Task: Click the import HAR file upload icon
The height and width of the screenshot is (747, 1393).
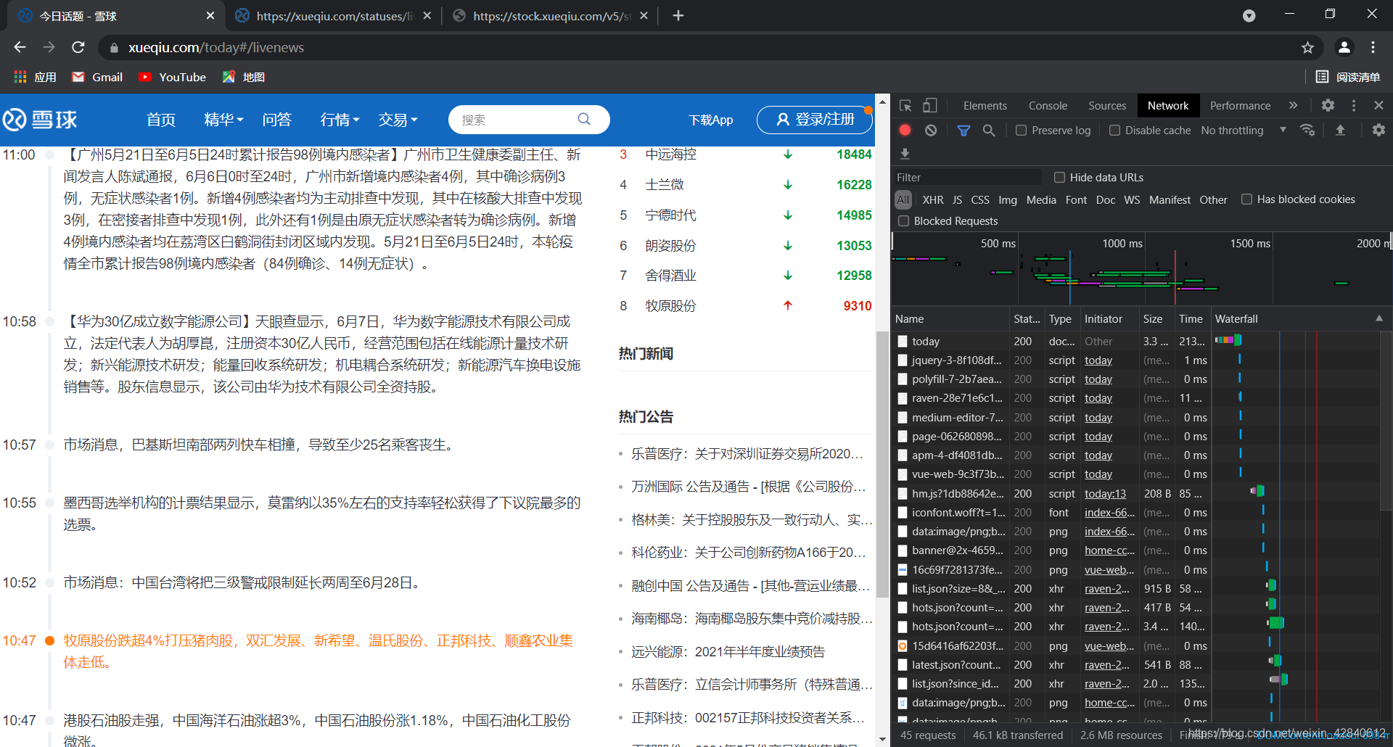Action: coord(1340,131)
